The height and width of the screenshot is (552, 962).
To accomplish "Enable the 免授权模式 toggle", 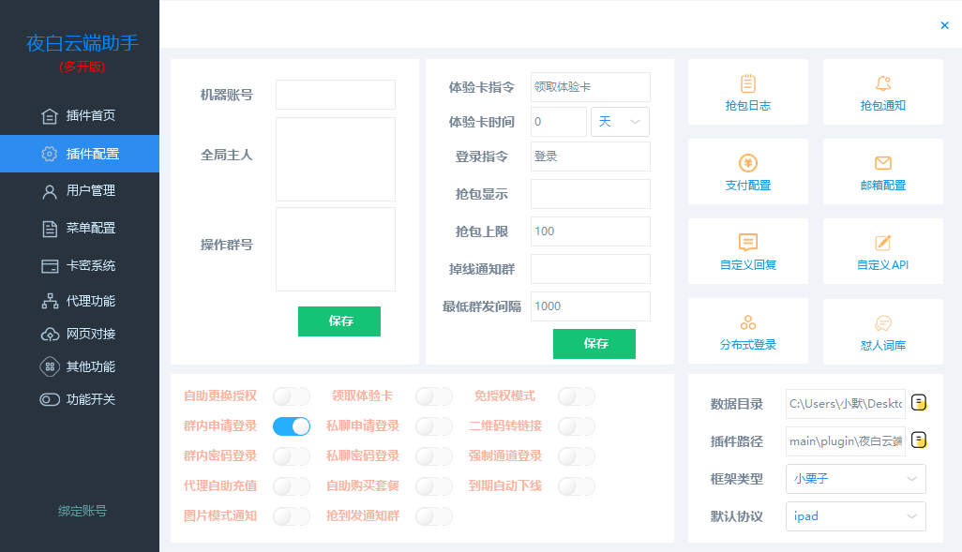I will [576, 396].
